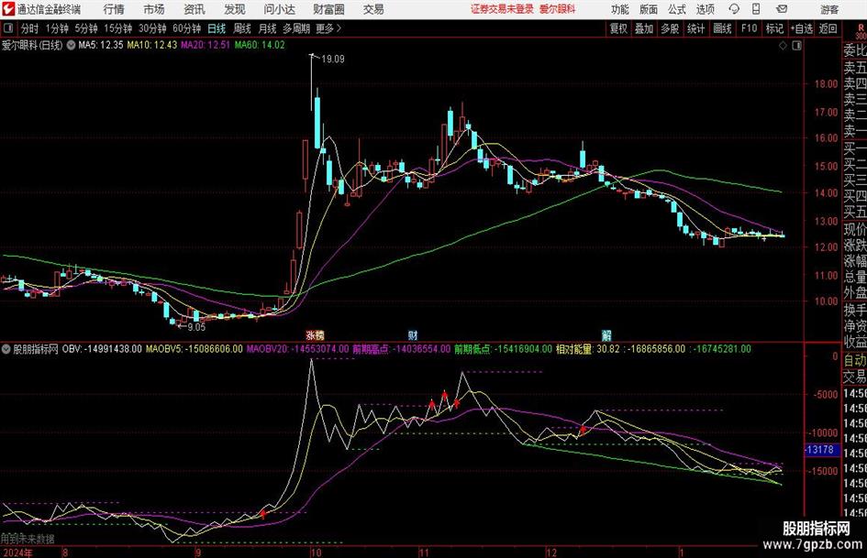Open the 资讯 menu
The image size is (867, 558).
coord(195,9)
